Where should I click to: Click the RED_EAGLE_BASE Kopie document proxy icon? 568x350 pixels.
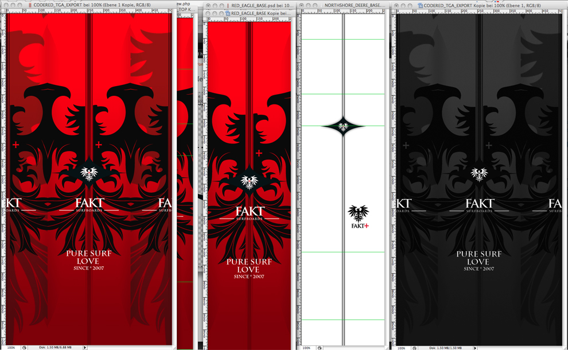[228, 13]
